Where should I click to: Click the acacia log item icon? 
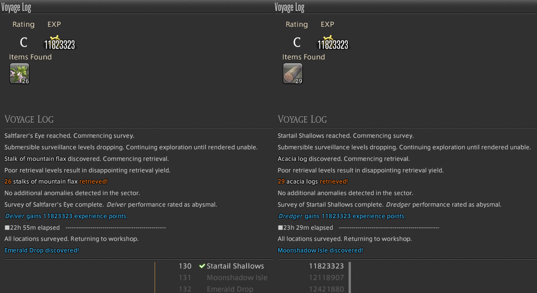click(x=293, y=74)
